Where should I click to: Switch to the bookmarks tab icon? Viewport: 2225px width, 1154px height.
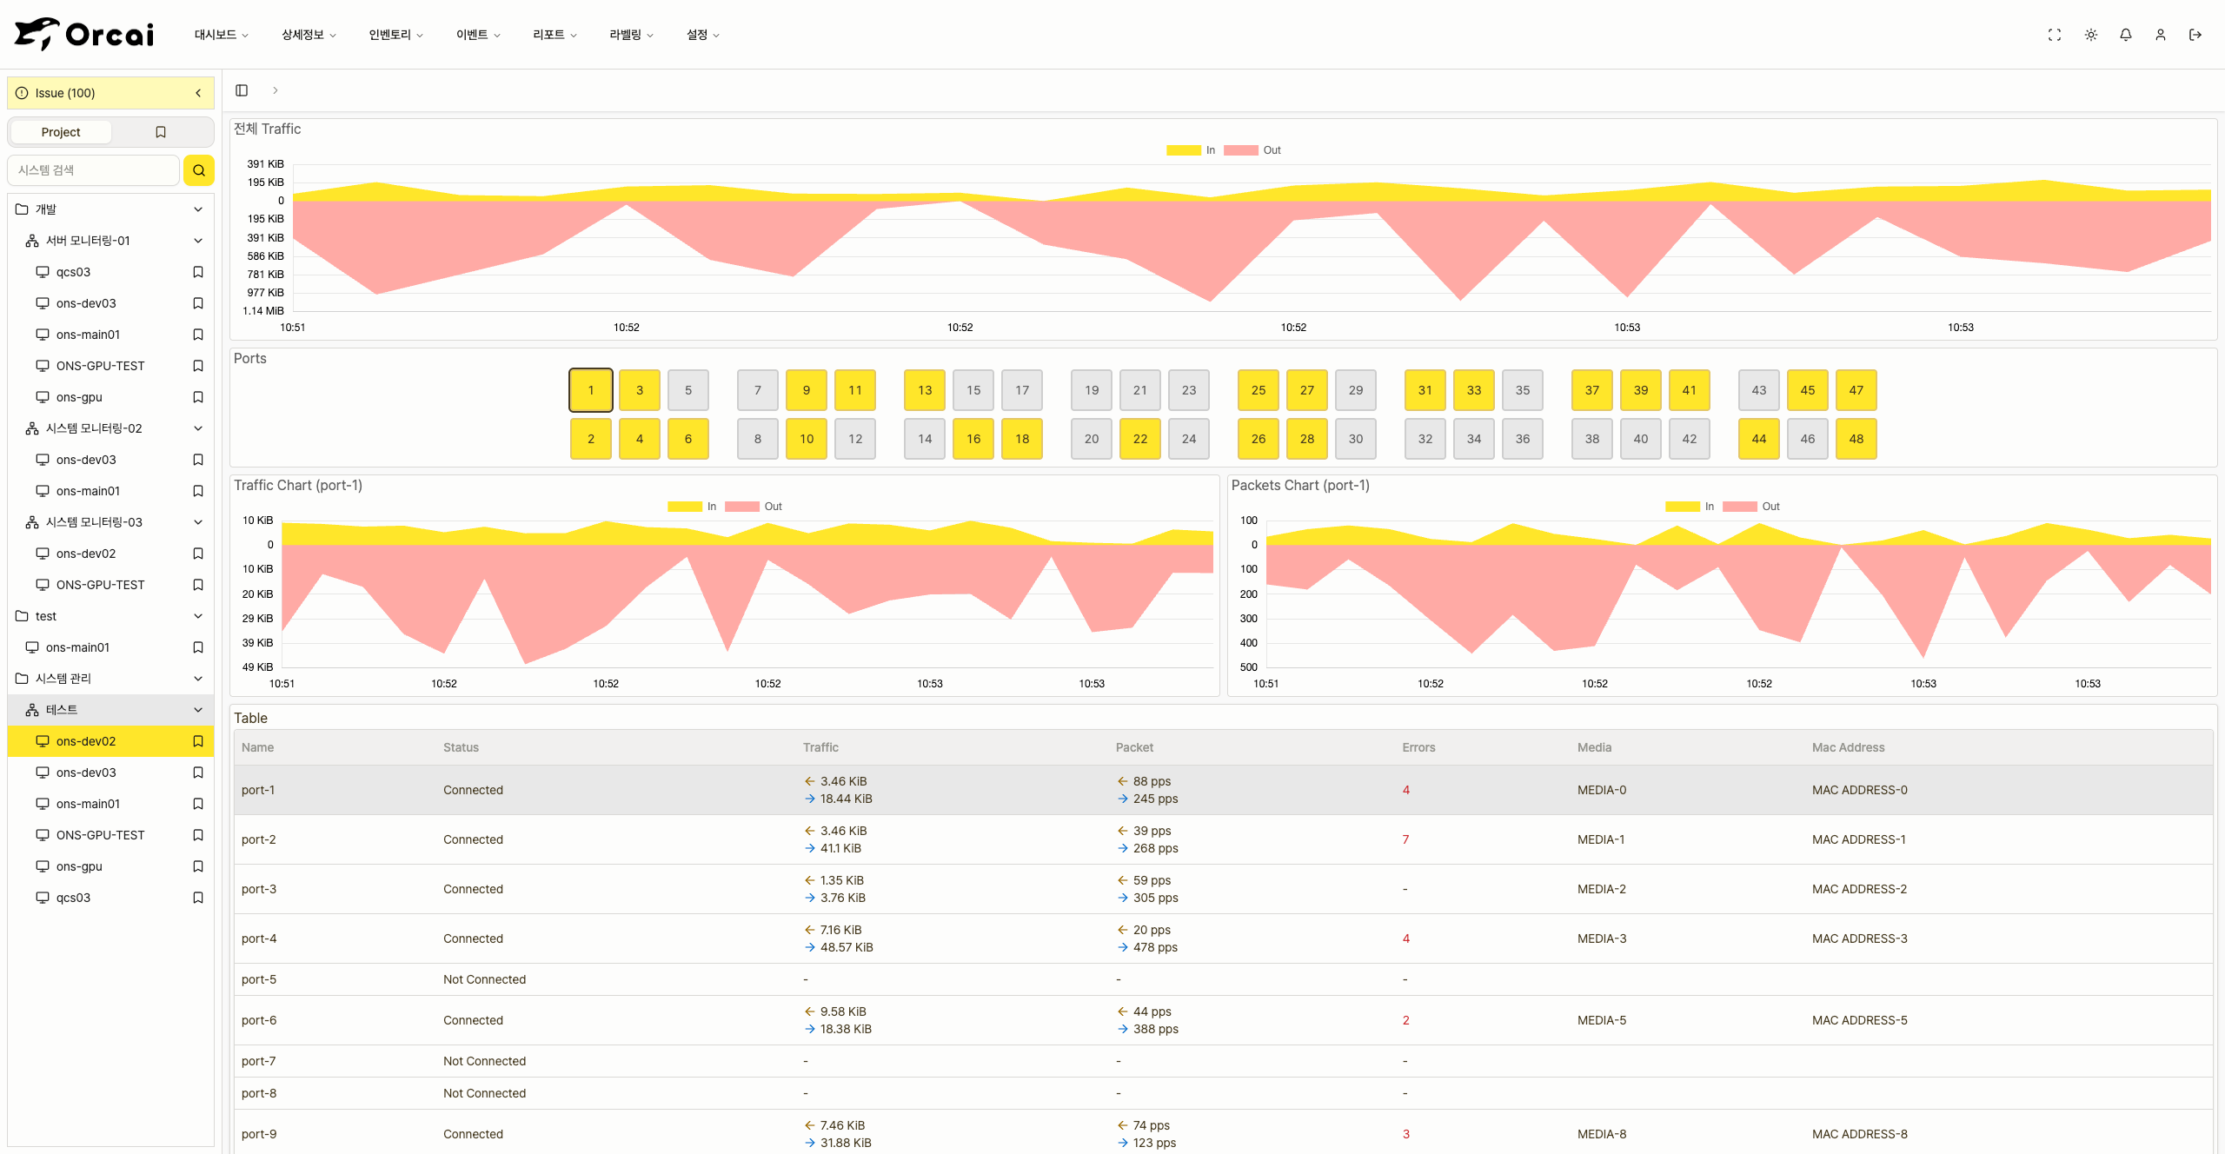[x=161, y=132]
